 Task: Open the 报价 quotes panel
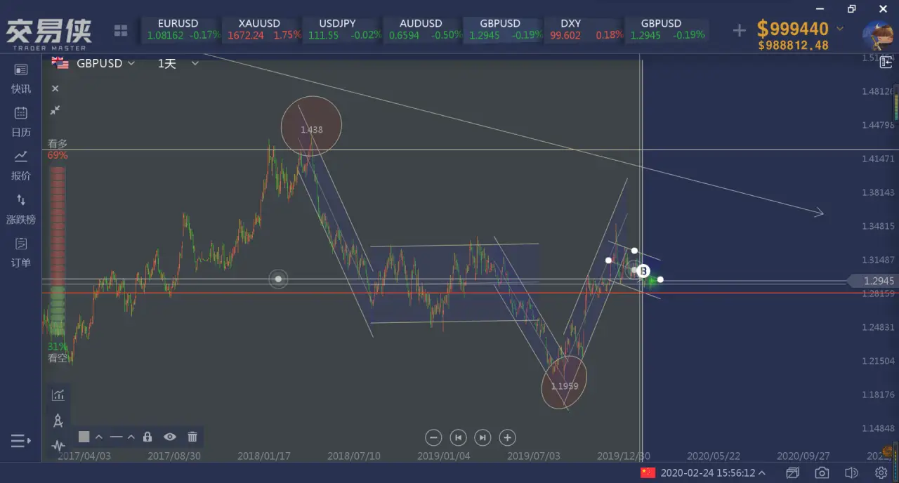tap(21, 166)
